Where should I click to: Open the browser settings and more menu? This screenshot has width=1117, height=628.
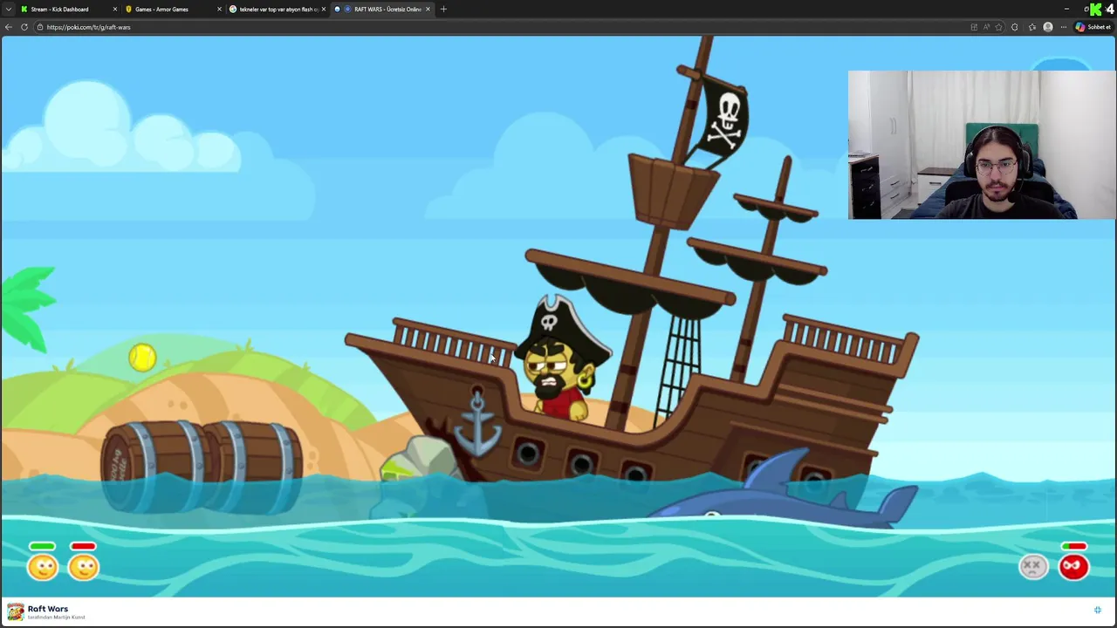[1063, 27]
